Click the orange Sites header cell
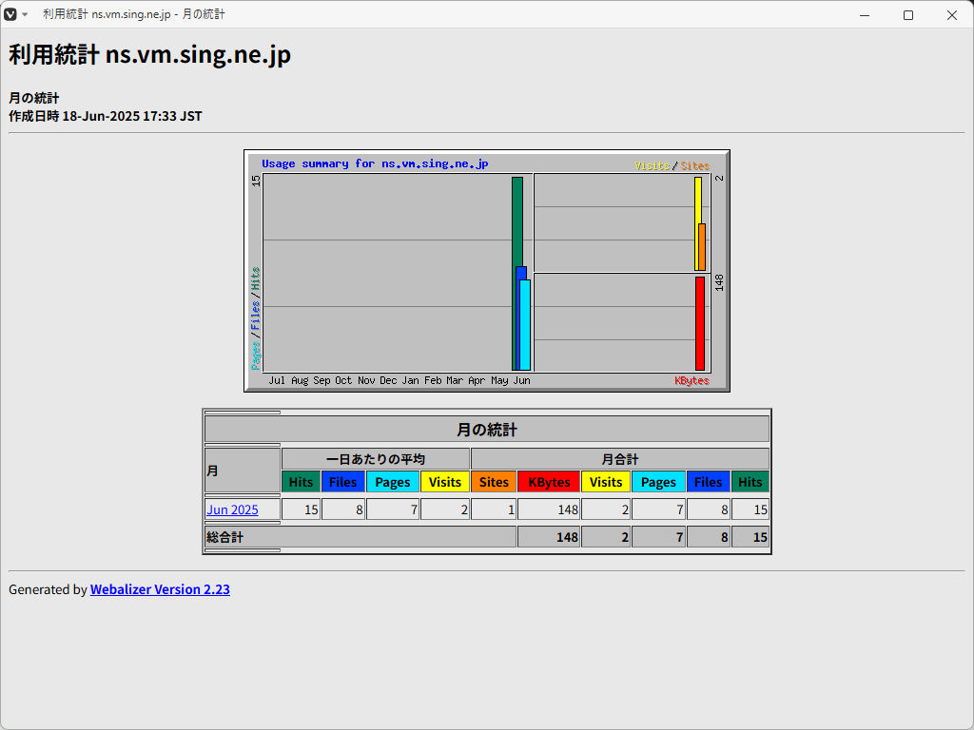The height and width of the screenshot is (730, 974). point(494,482)
